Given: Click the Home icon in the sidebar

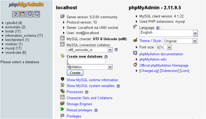Looking at the screenshot, I should tap(15, 14).
